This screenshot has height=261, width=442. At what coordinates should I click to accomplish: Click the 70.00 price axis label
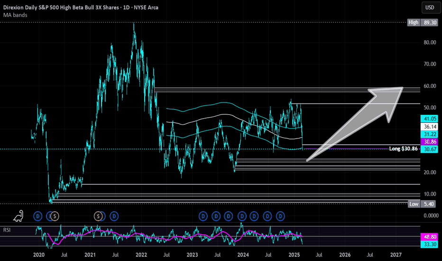(x=430, y=64)
